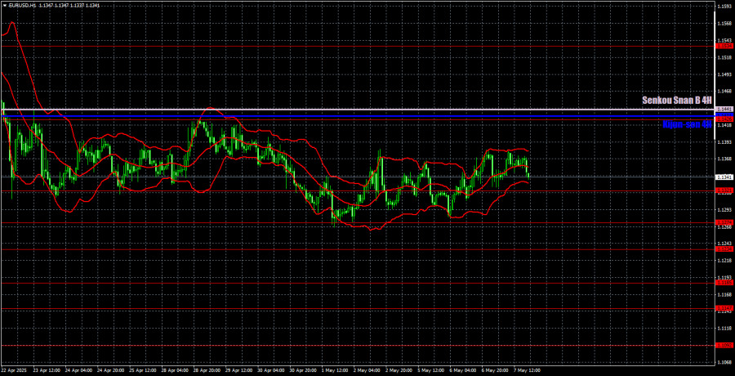Viewport: 735px width, 376px height.
Task: Click the 1.1534 red price level tag
Action: (x=724, y=47)
